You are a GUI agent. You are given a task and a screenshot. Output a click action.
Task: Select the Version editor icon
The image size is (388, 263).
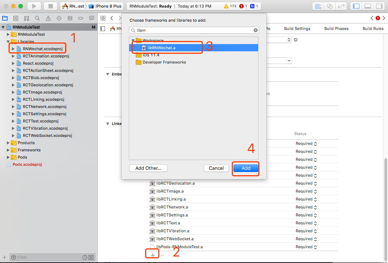click(341, 6)
